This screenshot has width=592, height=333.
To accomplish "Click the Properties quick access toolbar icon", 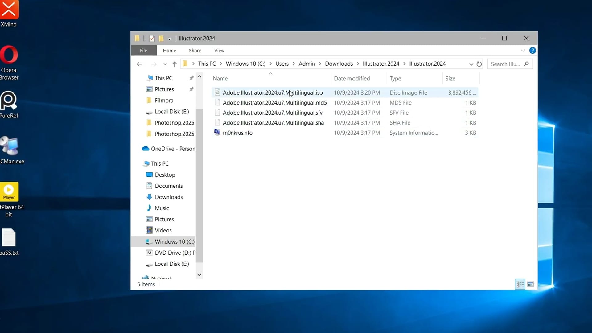I will point(152,39).
